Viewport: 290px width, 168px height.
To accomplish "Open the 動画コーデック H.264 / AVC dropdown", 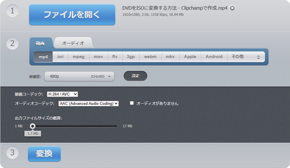I will [x=63, y=94].
